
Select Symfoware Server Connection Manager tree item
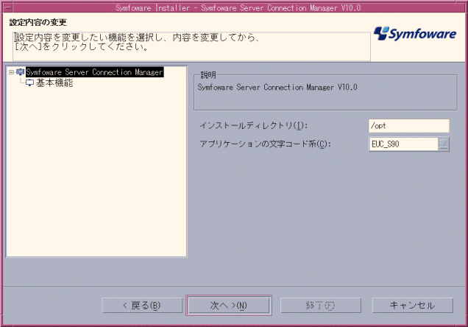pyautogui.click(x=95, y=72)
